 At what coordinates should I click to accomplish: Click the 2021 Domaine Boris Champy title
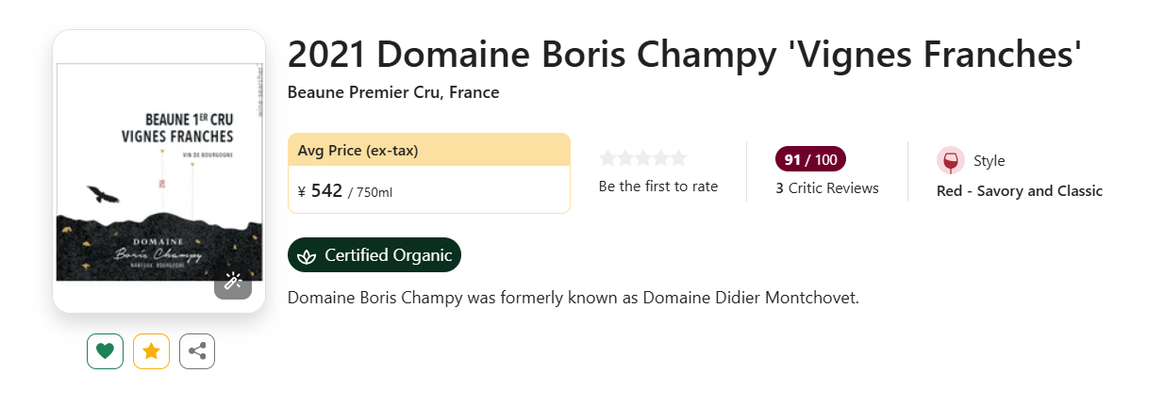coord(683,55)
